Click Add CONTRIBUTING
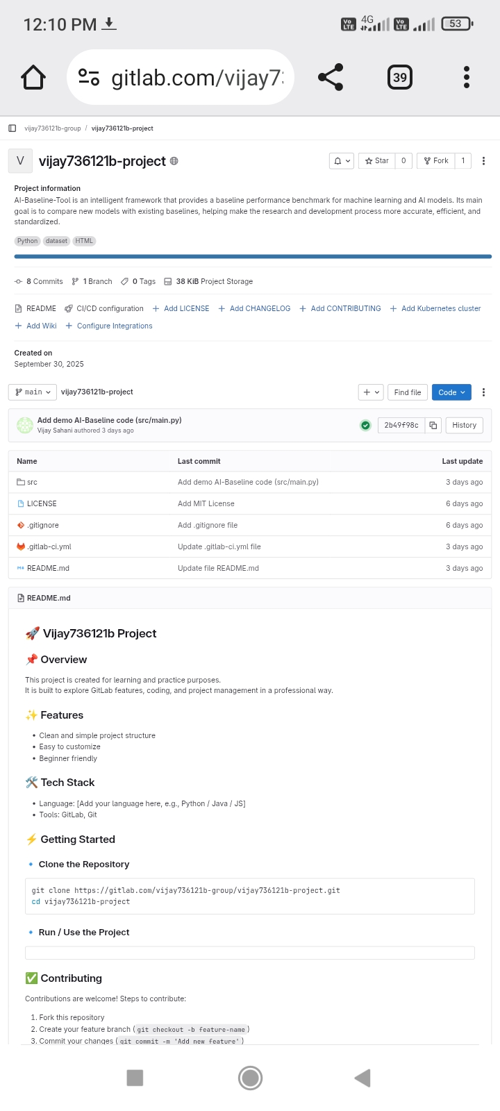500x1111 pixels. pos(340,308)
